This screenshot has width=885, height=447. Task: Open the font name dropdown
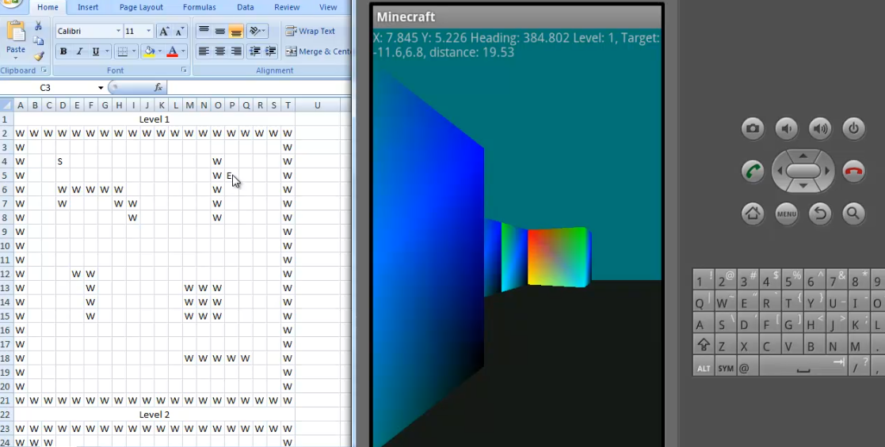pos(118,32)
